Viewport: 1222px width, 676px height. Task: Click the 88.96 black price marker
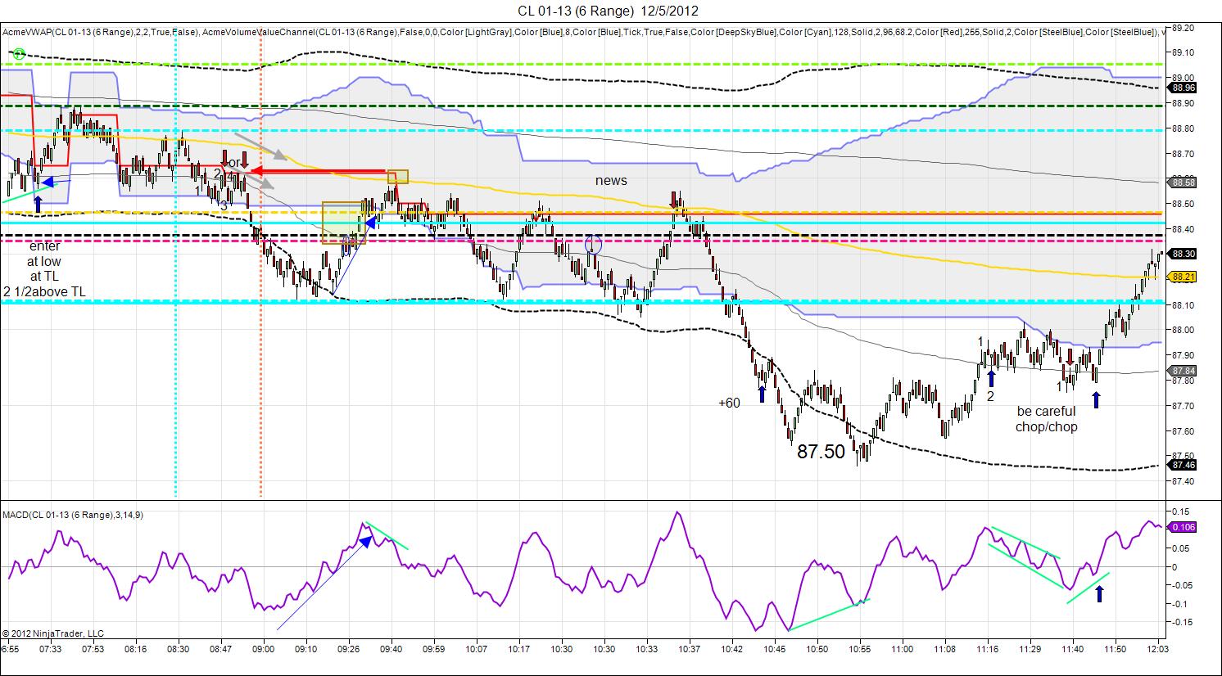click(x=1184, y=88)
